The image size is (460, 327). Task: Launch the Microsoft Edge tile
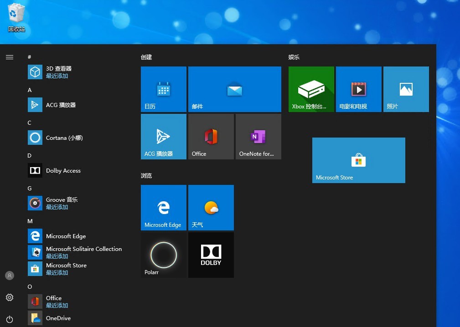coord(164,208)
